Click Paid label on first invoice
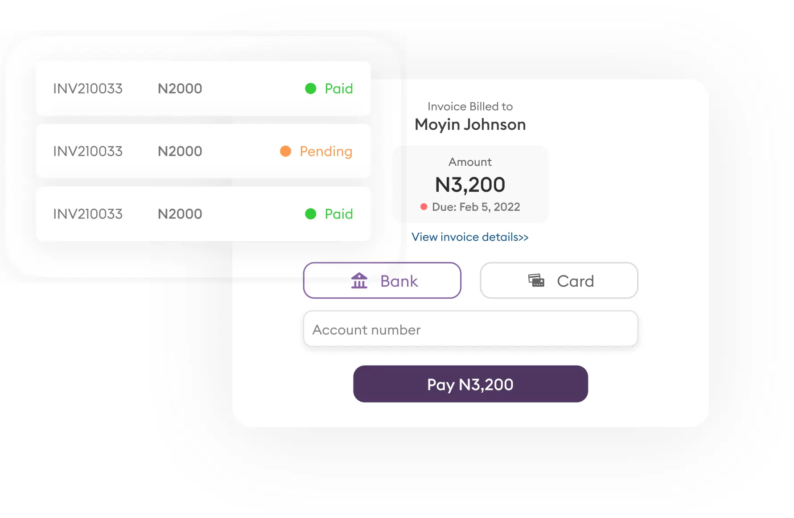The image size is (794, 518). (x=339, y=89)
